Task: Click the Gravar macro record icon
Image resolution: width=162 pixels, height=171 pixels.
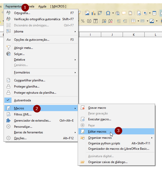Action: coord(83,108)
